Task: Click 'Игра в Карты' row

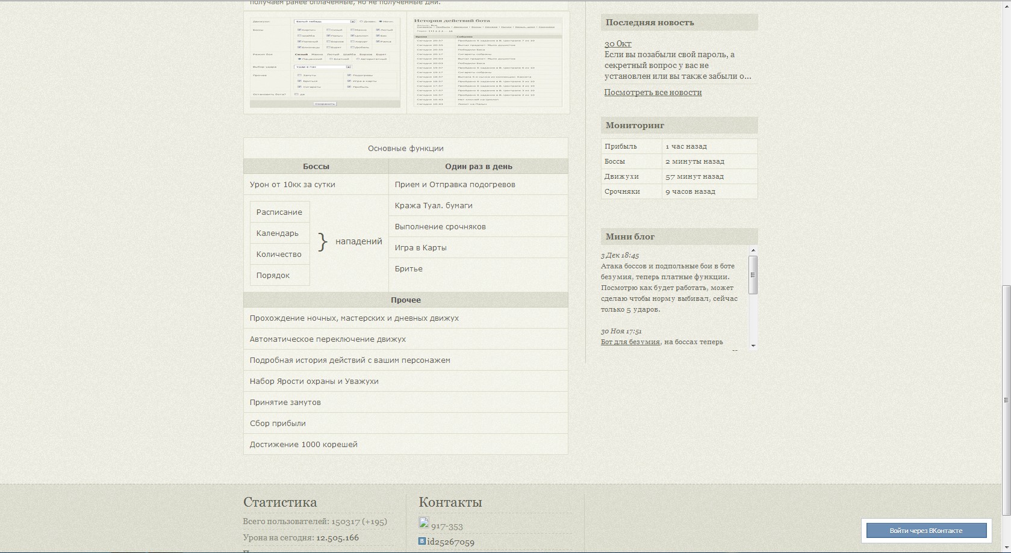Action: pos(478,247)
